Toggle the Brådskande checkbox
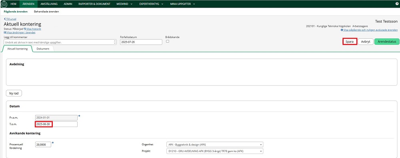400x158 pixels. point(168,41)
